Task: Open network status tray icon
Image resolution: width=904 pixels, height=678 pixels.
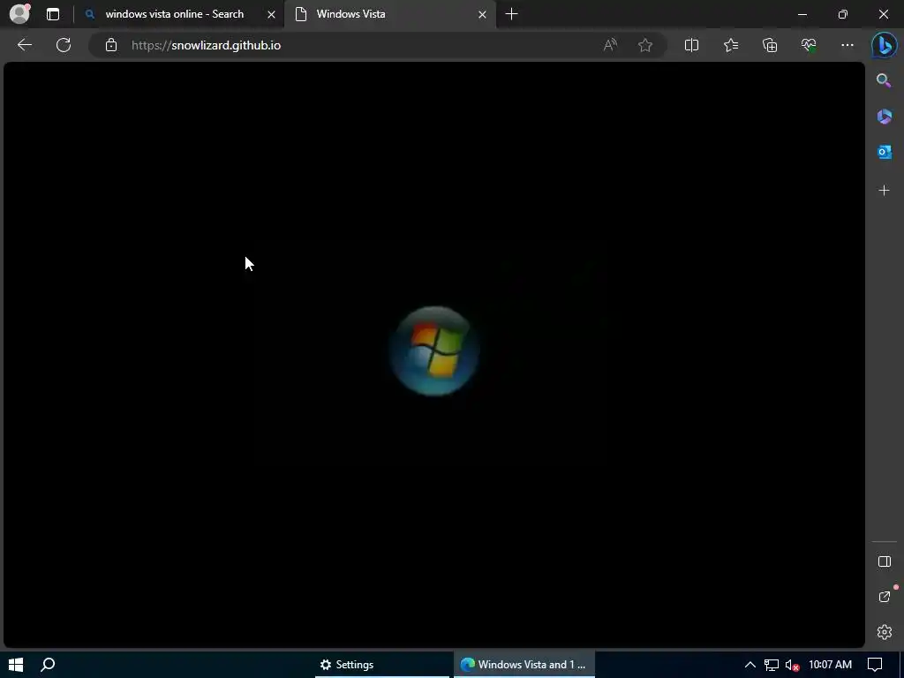Action: [x=771, y=665]
